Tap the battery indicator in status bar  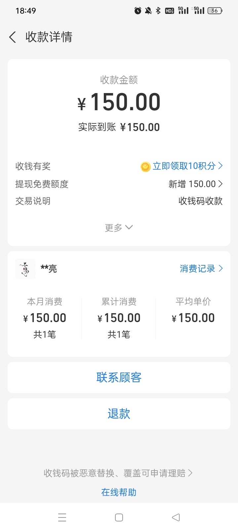pyautogui.click(x=215, y=11)
